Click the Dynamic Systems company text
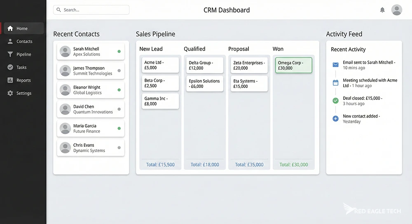This screenshot has width=412, height=224. [89, 151]
